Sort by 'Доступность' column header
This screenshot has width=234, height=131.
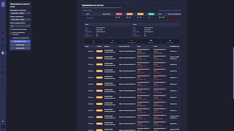click(107, 14)
